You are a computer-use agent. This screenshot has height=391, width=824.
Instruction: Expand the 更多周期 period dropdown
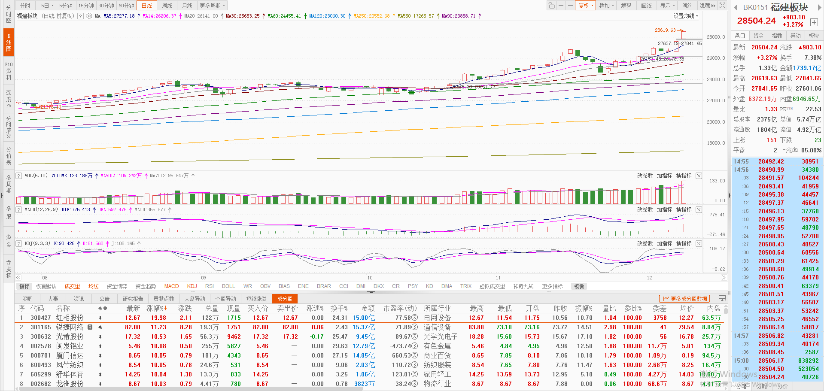(212, 6)
